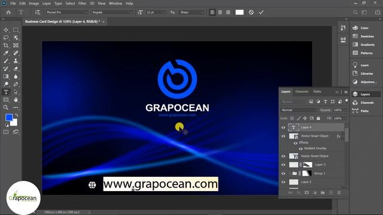383x215 pixels.
Task: Toggle text orientation icon
Action: tap(38, 12)
